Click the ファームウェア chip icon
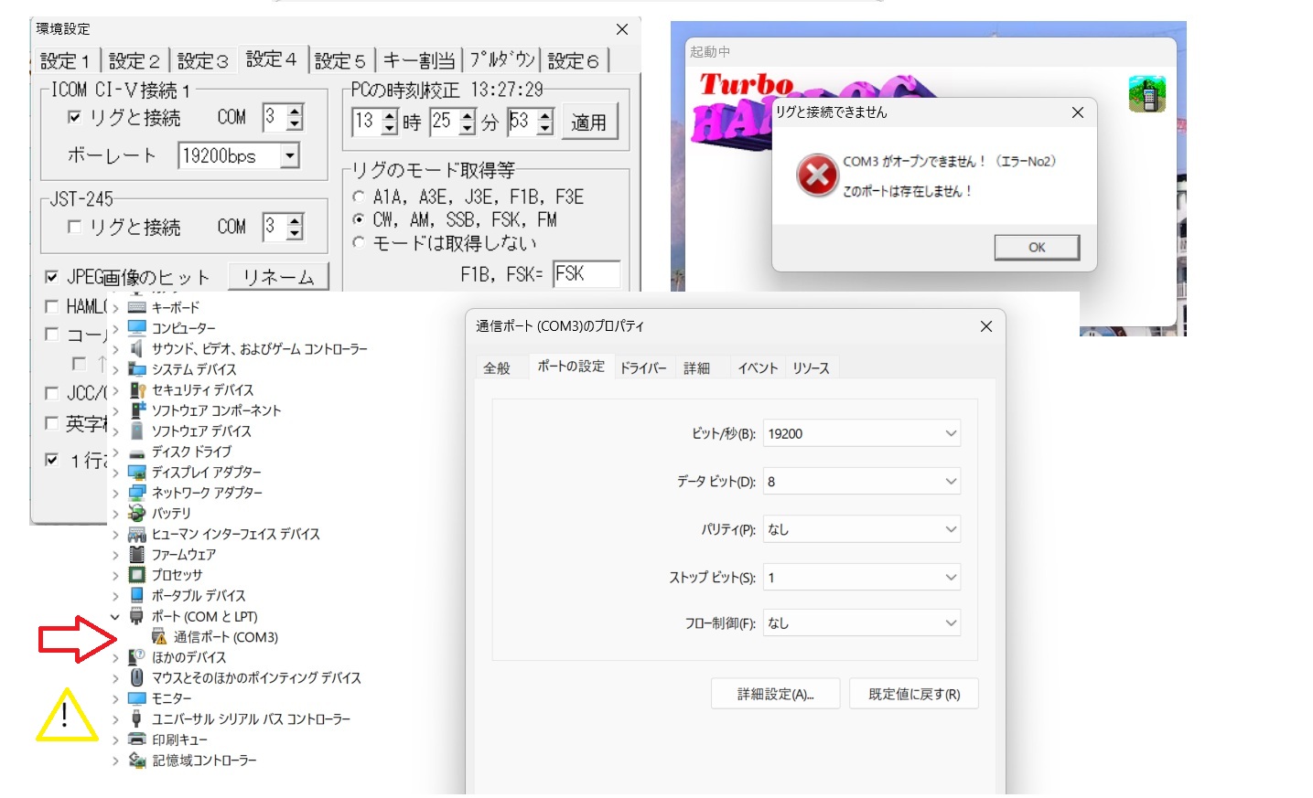Image resolution: width=1313 pixels, height=798 pixels. [137, 554]
